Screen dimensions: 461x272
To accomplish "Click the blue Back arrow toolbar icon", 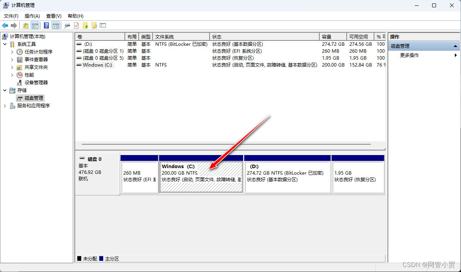I will tap(5, 25).
